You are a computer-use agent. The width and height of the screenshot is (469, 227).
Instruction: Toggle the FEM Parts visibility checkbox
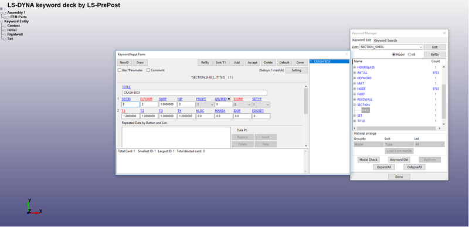[x=8, y=18]
